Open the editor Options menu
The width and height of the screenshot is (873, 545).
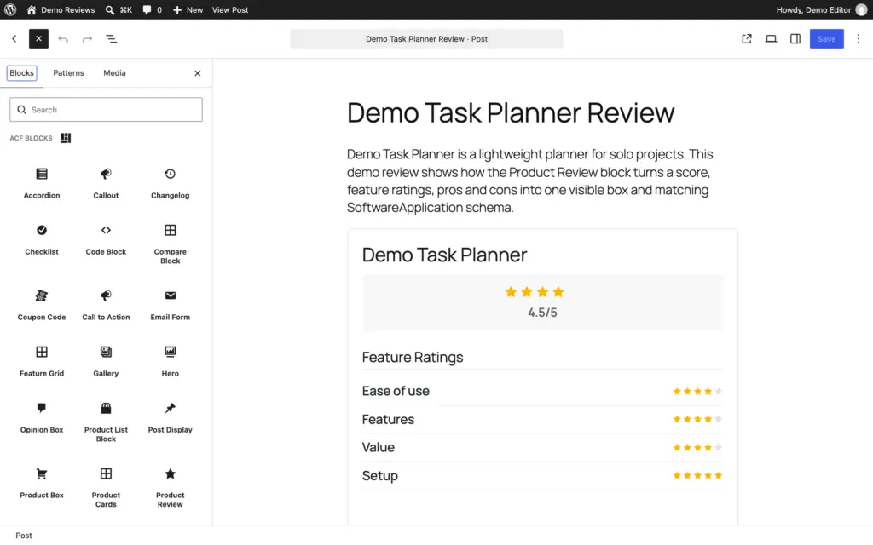(858, 39)
